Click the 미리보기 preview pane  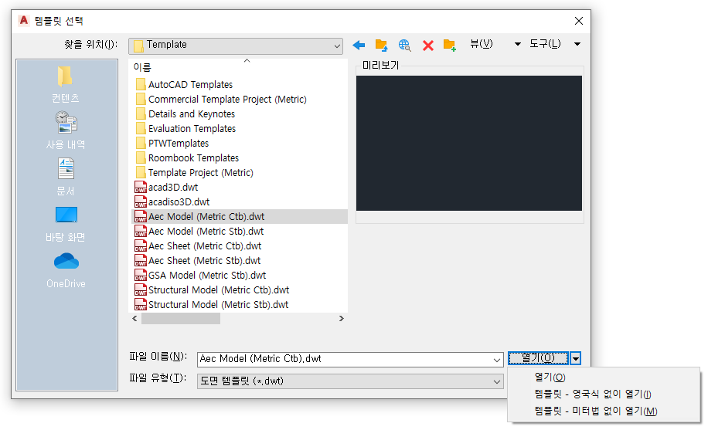469,143
